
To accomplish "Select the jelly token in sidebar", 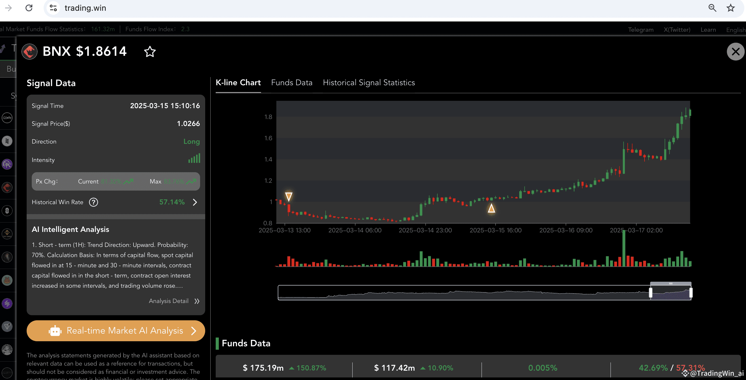I will pos(7,118).
